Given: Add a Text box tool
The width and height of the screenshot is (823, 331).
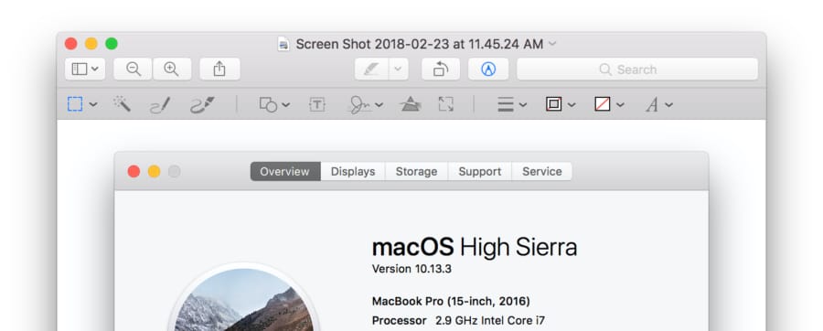Looking at the screenshot, I should pos(317,104).
